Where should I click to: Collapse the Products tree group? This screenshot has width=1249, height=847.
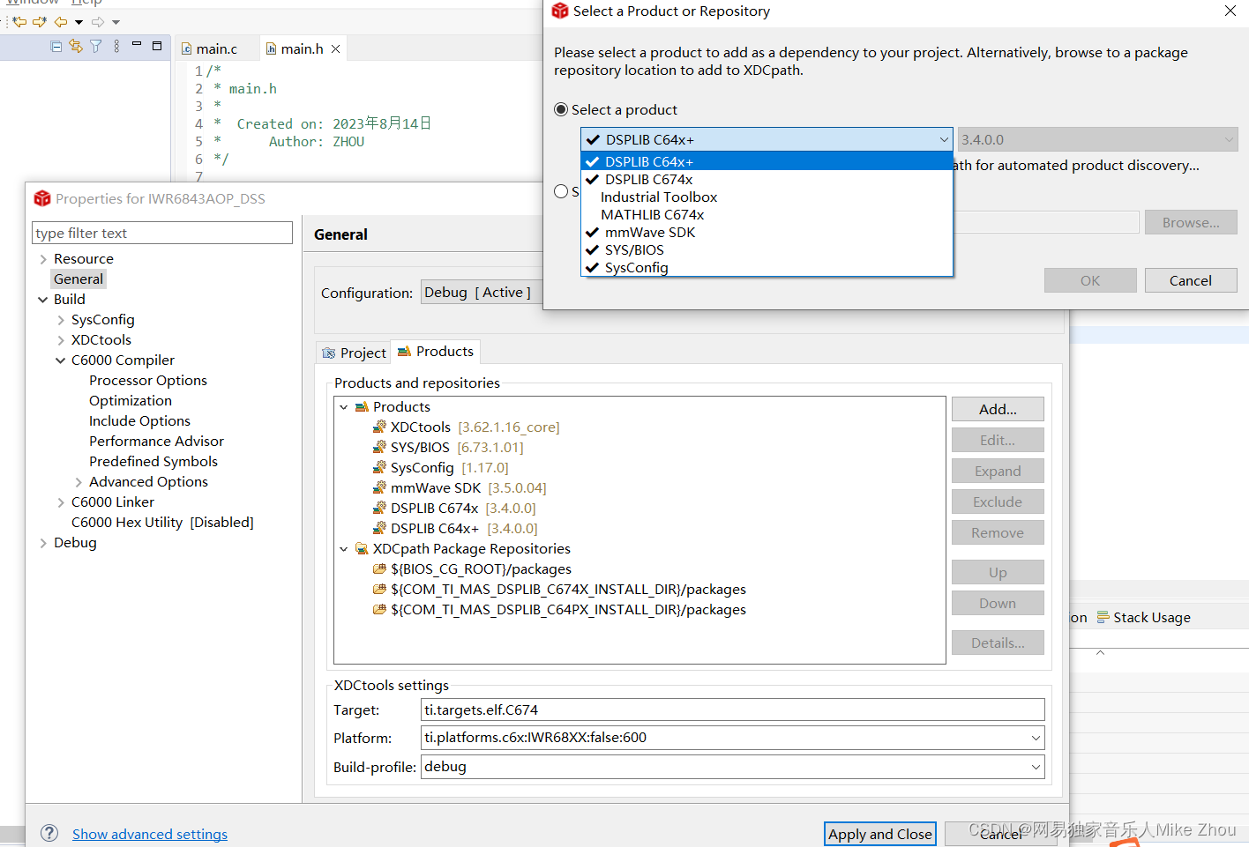344,407
